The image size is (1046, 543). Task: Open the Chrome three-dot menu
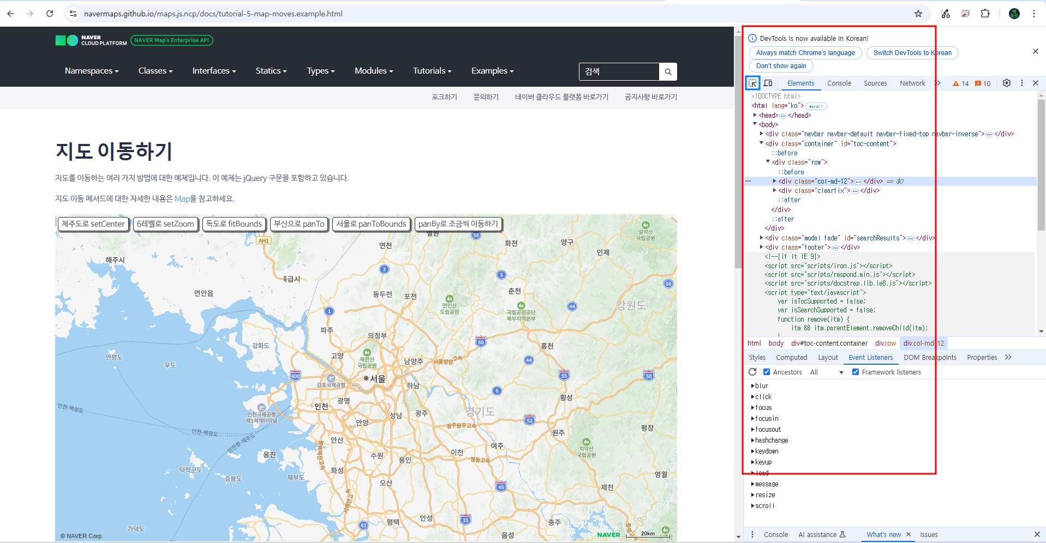tap(1034, 14)
